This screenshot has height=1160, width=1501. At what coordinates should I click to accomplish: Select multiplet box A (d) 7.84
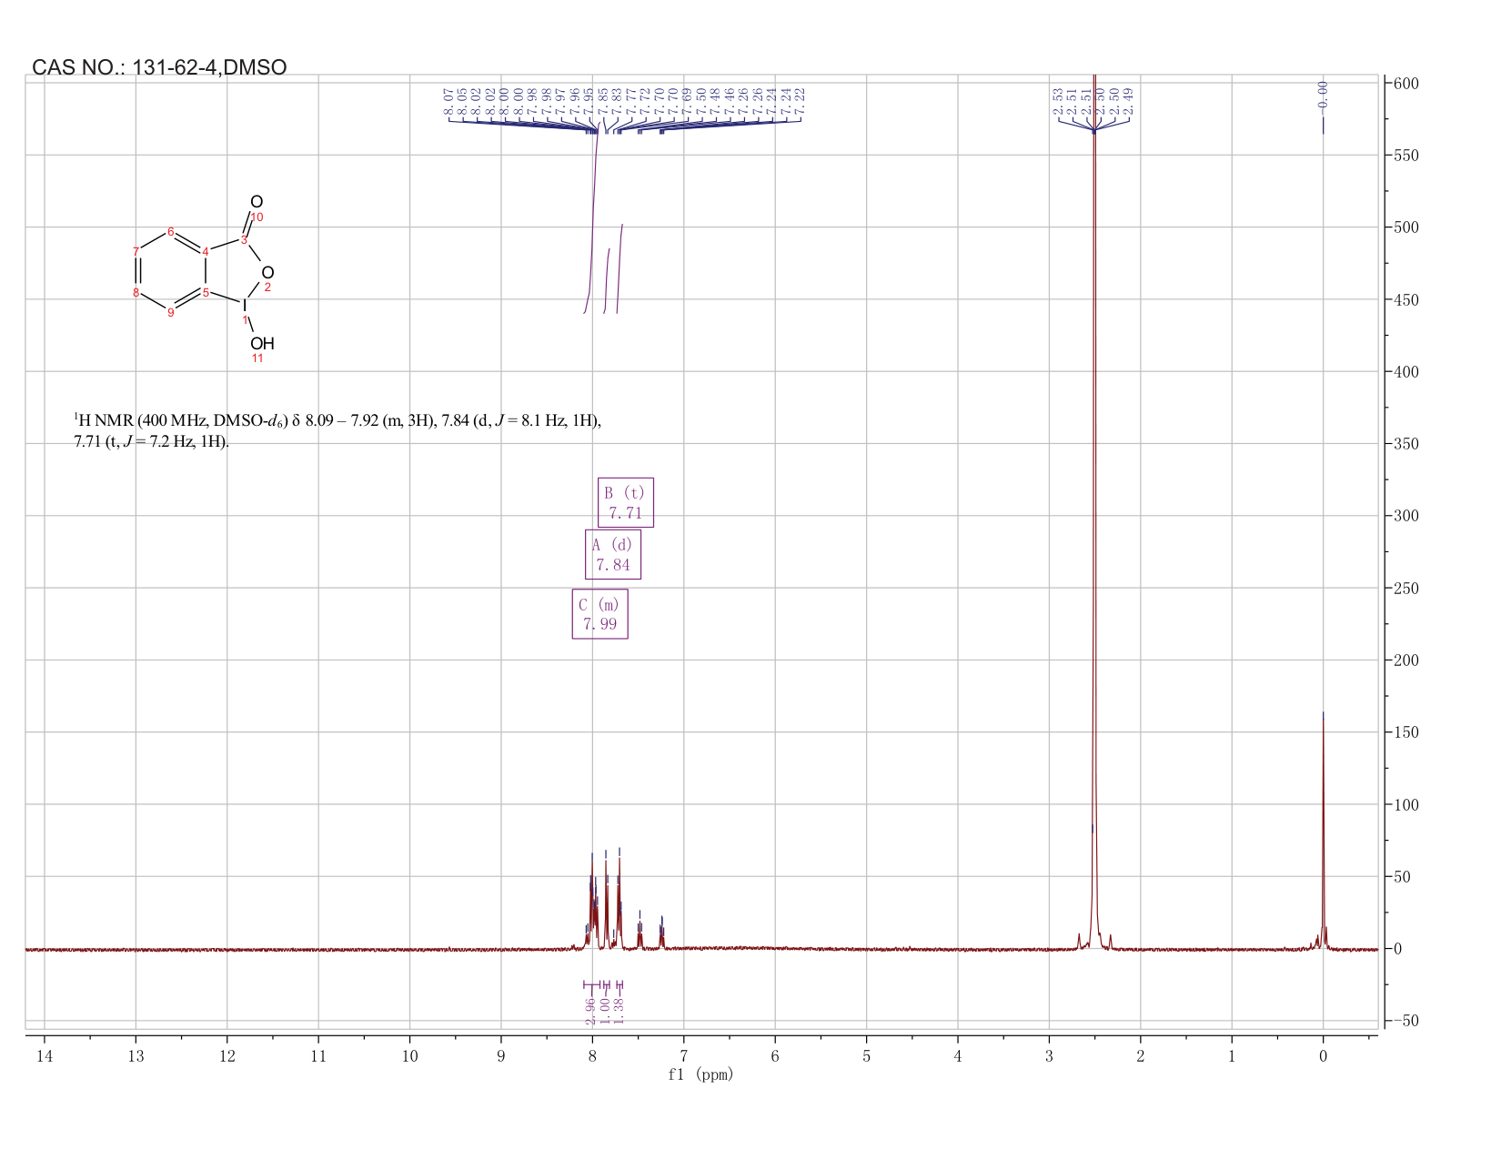[x=613, y=554]
